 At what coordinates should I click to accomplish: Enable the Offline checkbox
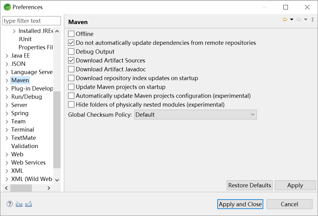click(x=71, y=34)
